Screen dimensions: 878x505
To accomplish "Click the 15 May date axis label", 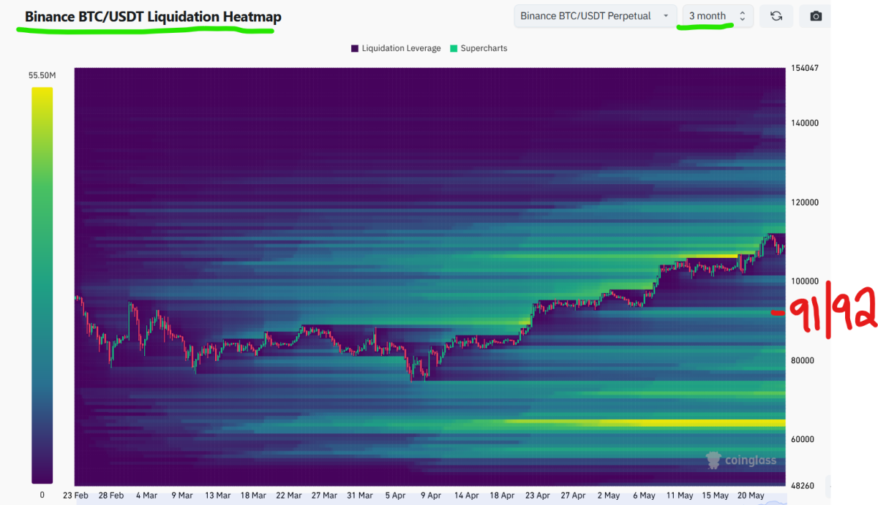I will point(716,495).
